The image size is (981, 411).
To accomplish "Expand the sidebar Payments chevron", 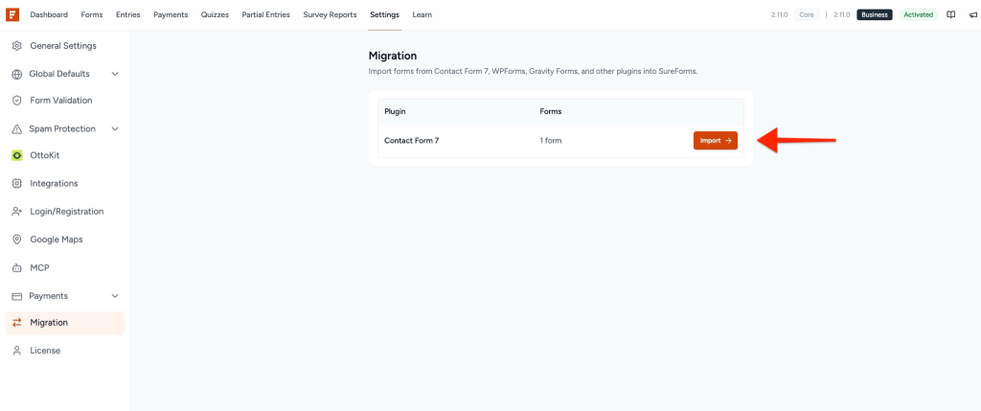I will (115, 296).
